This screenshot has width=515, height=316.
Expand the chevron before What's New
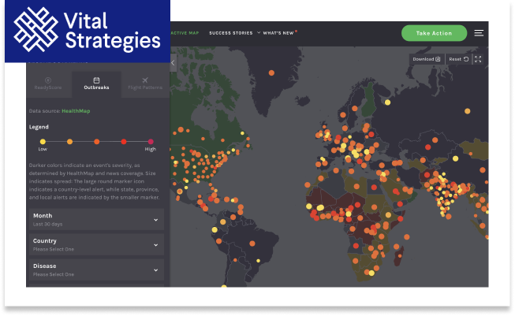[x=259, y=32]
